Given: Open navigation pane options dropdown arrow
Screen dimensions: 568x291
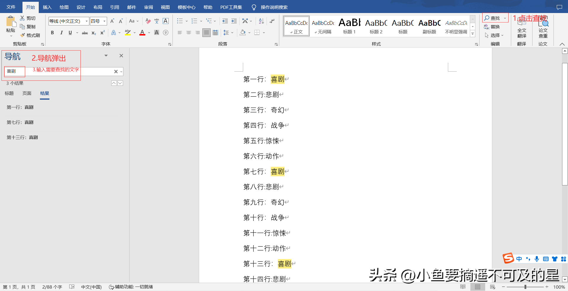Looking at the screenshot, I should (x=106, y=56).
